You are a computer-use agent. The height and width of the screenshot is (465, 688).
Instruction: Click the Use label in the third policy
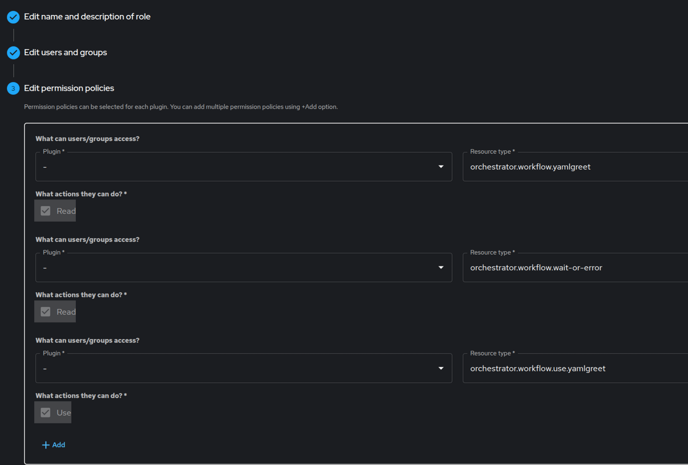pos(64,413)
